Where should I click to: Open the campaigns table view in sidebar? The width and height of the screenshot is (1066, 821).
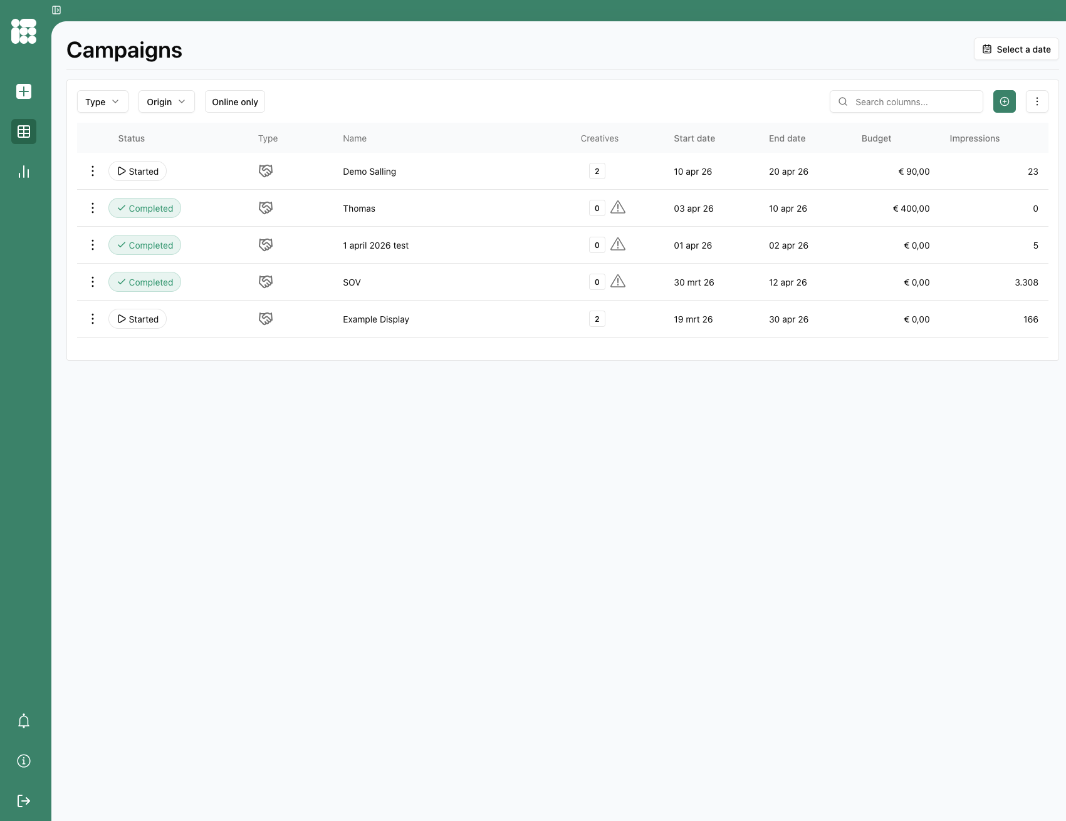click(24, 132)
